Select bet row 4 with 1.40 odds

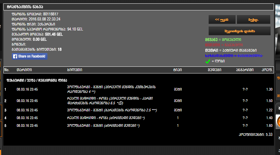click(139, 118)
